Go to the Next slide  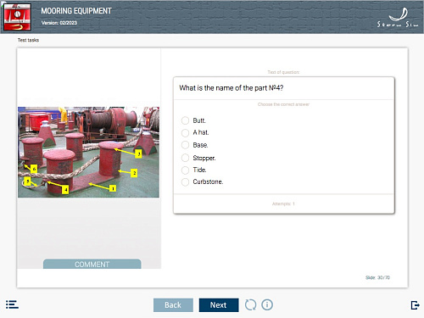coord(219,305)
